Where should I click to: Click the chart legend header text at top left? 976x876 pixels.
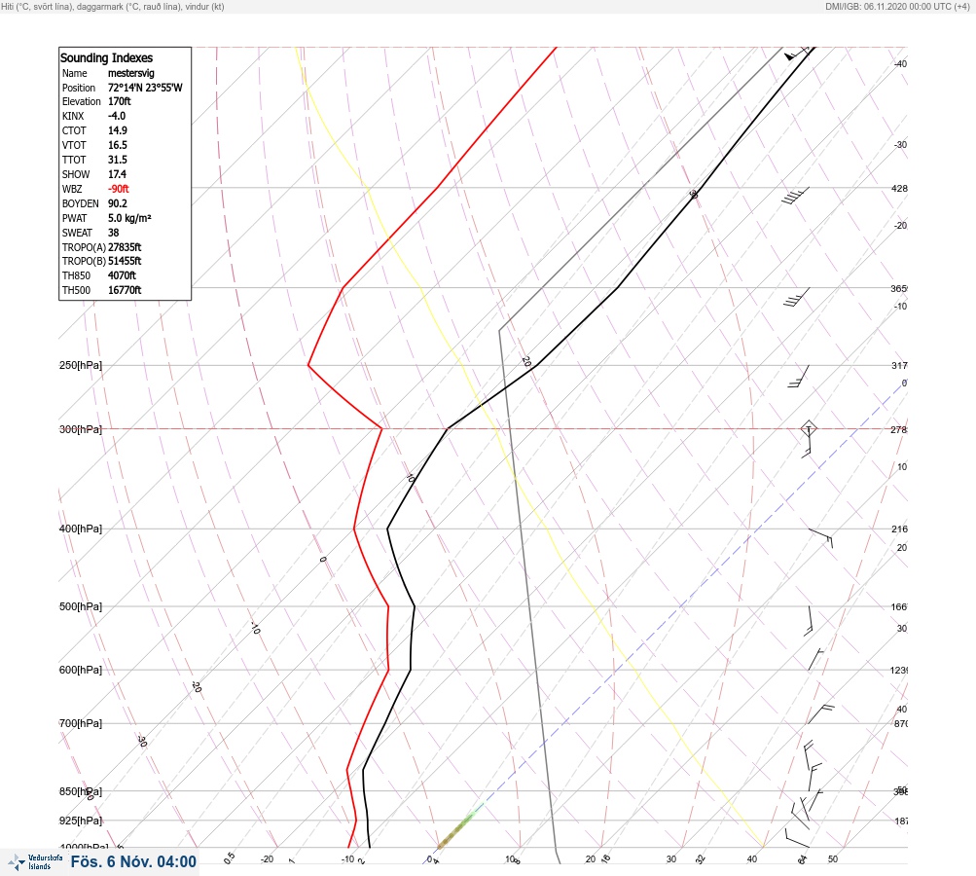point(113,7)
